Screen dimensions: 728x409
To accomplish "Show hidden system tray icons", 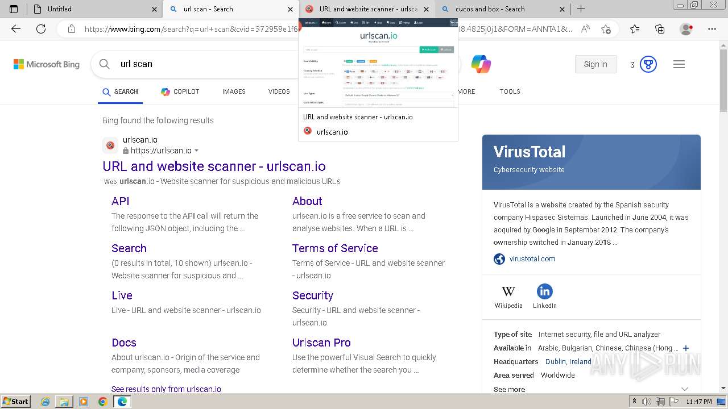I will (x=635, y=401).
